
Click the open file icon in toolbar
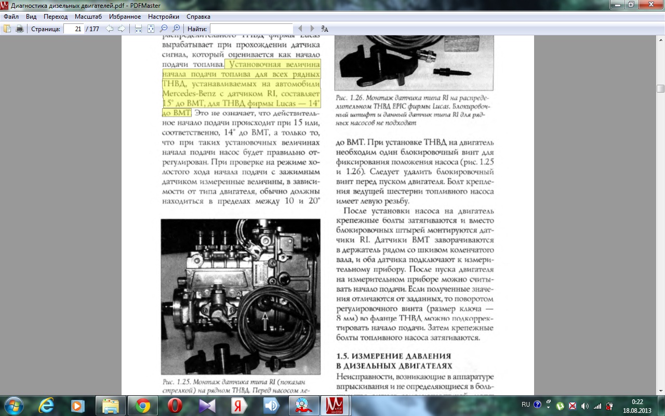7,29
